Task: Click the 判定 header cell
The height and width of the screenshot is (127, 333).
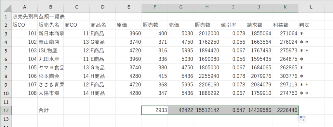Action: pyautogui.click(x=311, y=25)
